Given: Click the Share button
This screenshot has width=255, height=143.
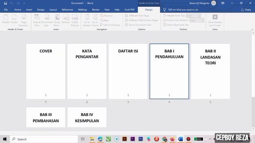Looking at the screenshot, I should (246, 10).
